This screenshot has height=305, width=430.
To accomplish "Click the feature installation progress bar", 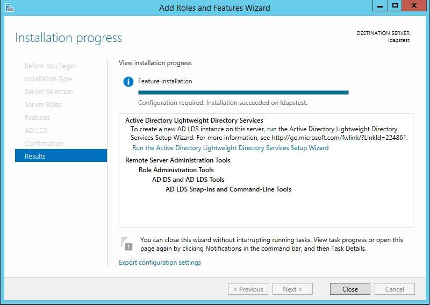I will tap(243, 93).
